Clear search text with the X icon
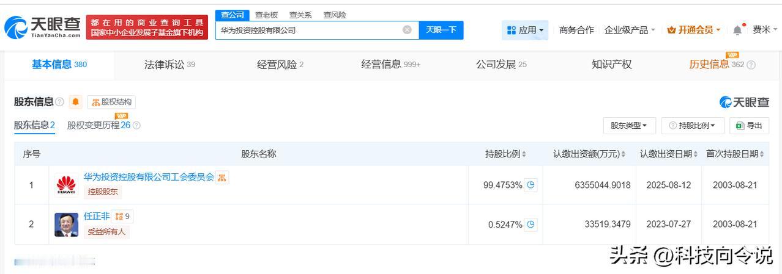The height and width of the screenshot is (274, 782). click(x=408, y=30)
